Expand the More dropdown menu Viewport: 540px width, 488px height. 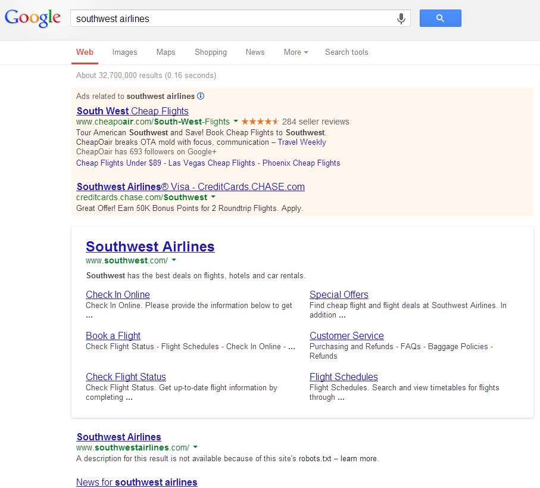tap(296, 52)
